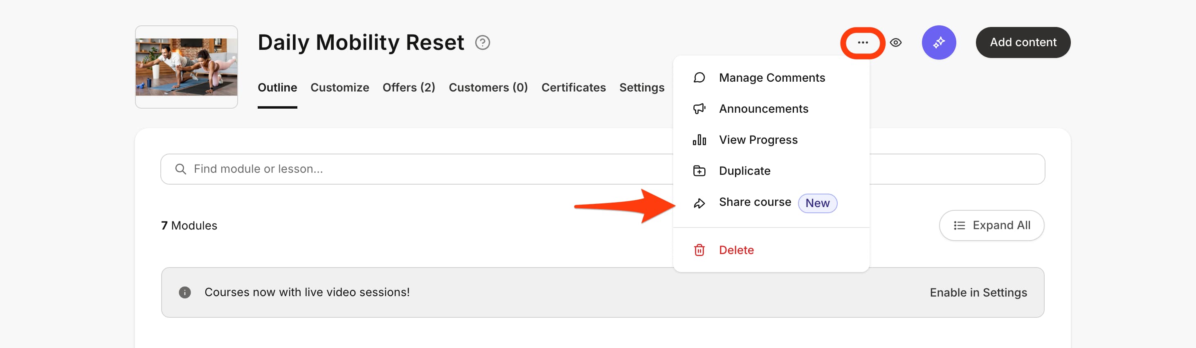Click the Add content button
Image resolution: width=1196 pixels, height=348 pixels.
click(x=1023, y=42)
